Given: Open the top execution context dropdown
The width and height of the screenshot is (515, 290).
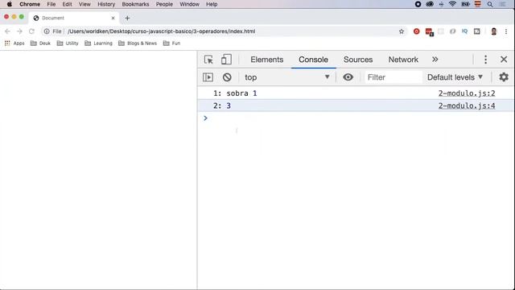Looking at the screenshot, I should (x=286, y=77).
